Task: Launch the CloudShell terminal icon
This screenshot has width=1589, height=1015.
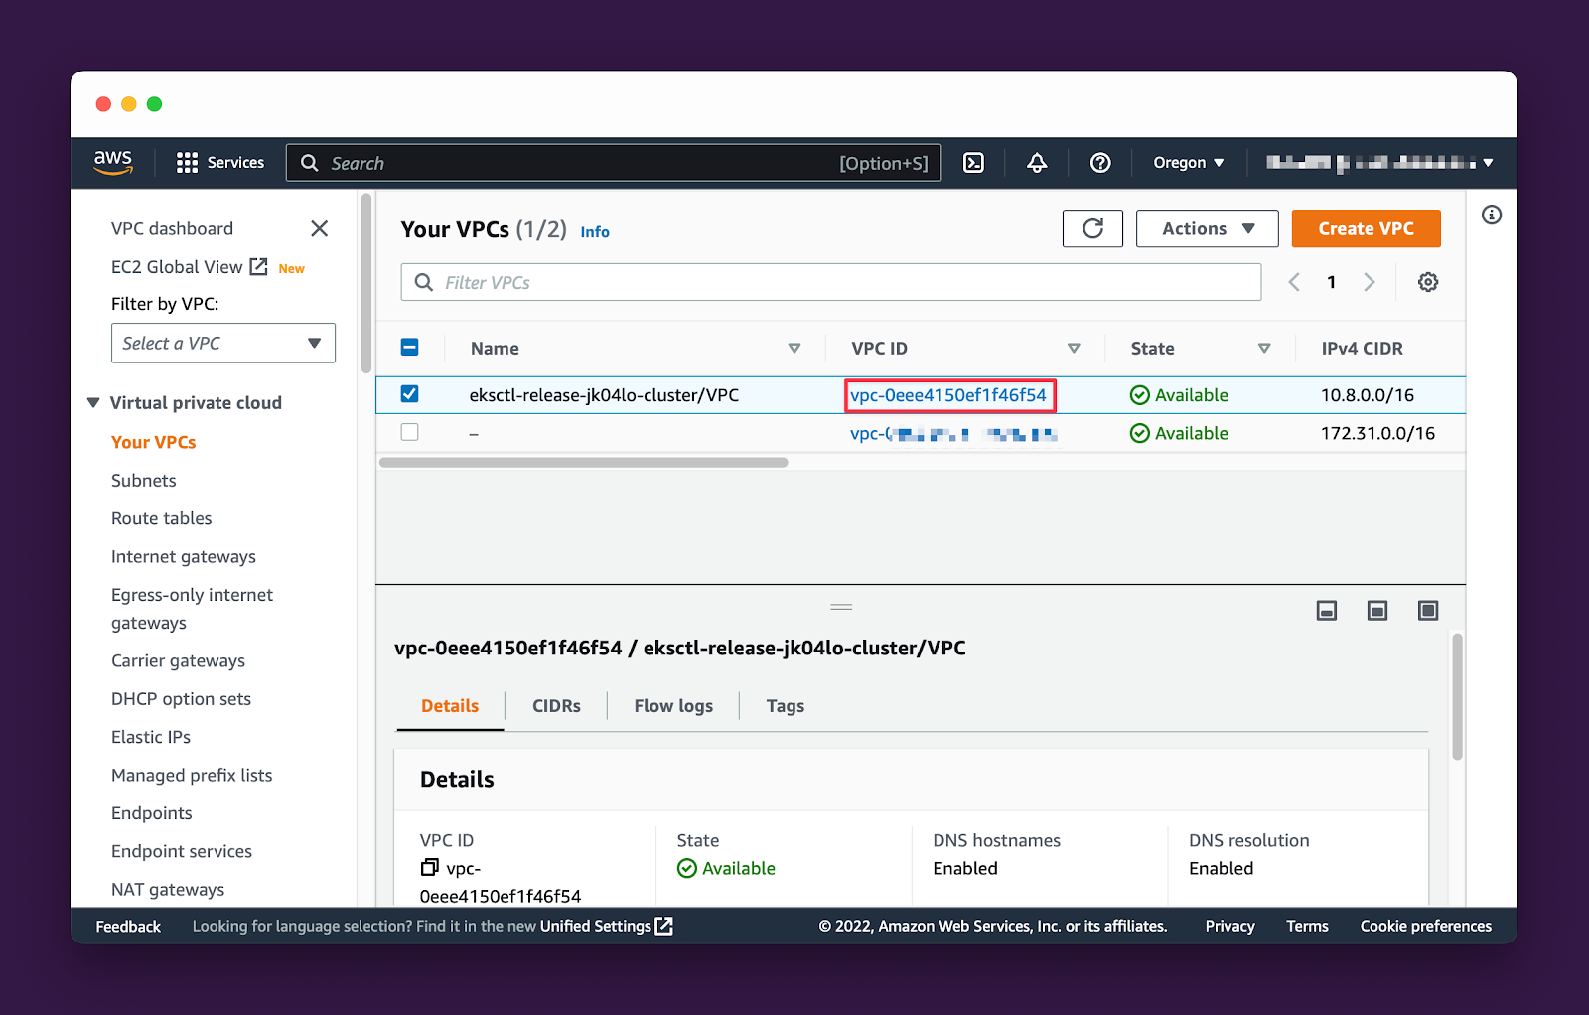Action: point(973,163)
